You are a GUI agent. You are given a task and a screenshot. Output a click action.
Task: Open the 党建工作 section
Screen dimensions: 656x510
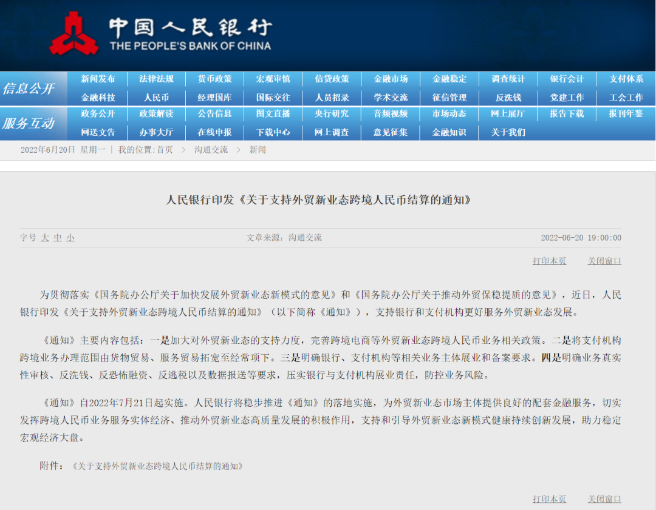[567, 97]
